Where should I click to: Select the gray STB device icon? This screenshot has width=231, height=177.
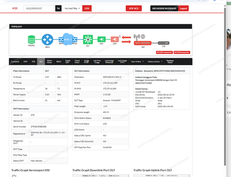164,43
